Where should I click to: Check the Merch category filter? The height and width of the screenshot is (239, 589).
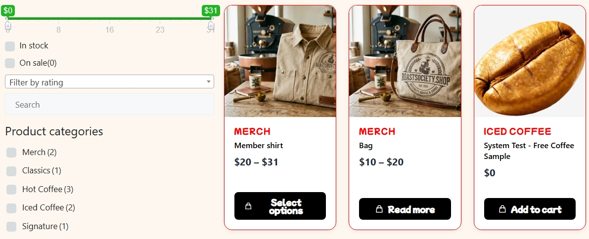tap(11, 152)
